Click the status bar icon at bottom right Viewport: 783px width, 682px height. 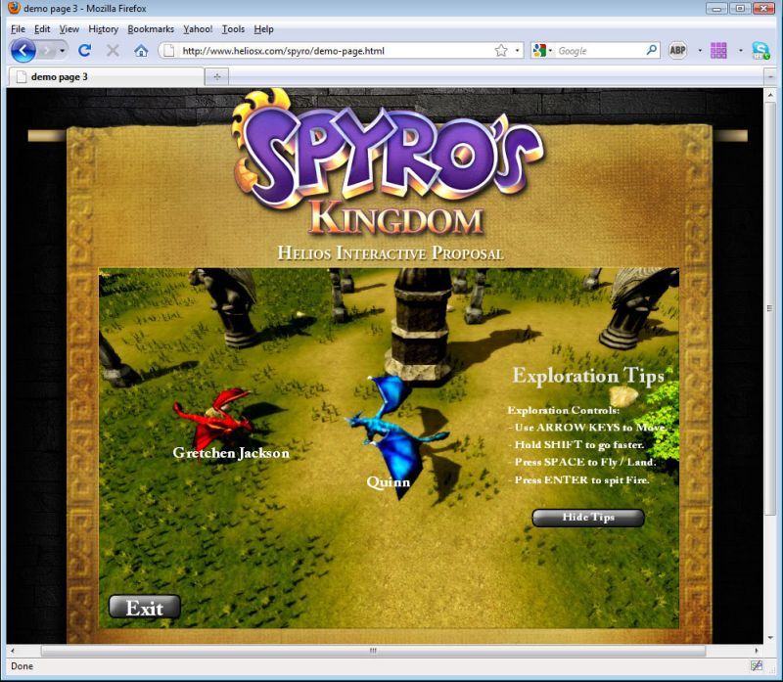coord(757,666)
